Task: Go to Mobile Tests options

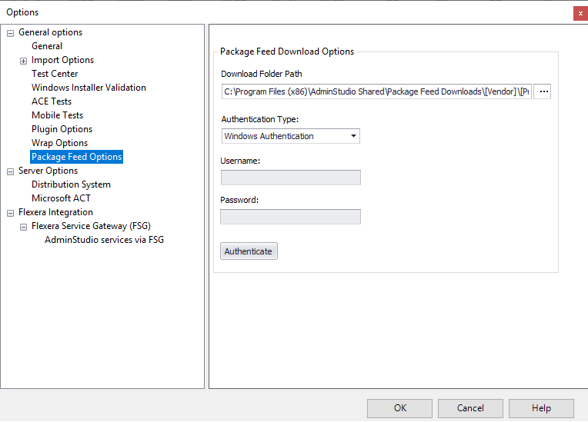Action: [57, 115]
